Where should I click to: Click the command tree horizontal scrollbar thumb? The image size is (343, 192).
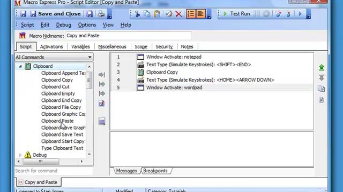41,162
